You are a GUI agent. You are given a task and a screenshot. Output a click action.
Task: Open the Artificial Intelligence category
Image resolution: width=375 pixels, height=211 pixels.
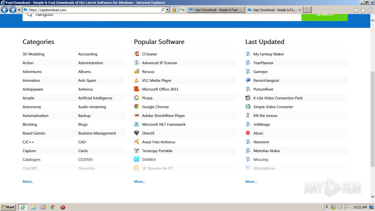tap(95, 98)
